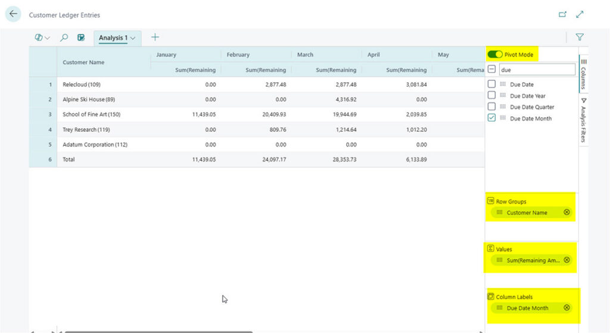Turn off Pivot Mode switch

point(495,54)
